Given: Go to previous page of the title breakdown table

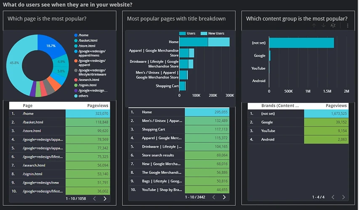Looking at the screenshot, I should 214,197.
